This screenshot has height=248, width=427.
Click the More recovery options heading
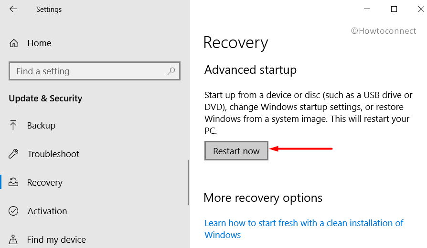point(263,198)
